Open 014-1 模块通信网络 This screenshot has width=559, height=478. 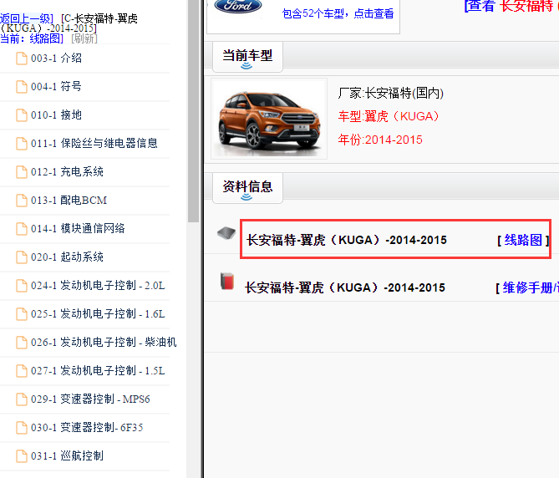tap(78, 228)
